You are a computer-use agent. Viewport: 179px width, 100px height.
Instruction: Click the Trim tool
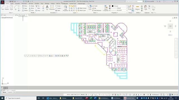tap(38, 6)
